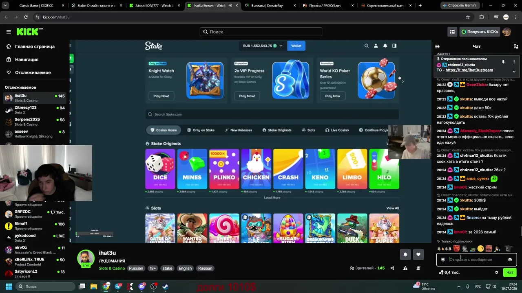
Task: Click the stake stream tag
Action: (x=167, y=268)
